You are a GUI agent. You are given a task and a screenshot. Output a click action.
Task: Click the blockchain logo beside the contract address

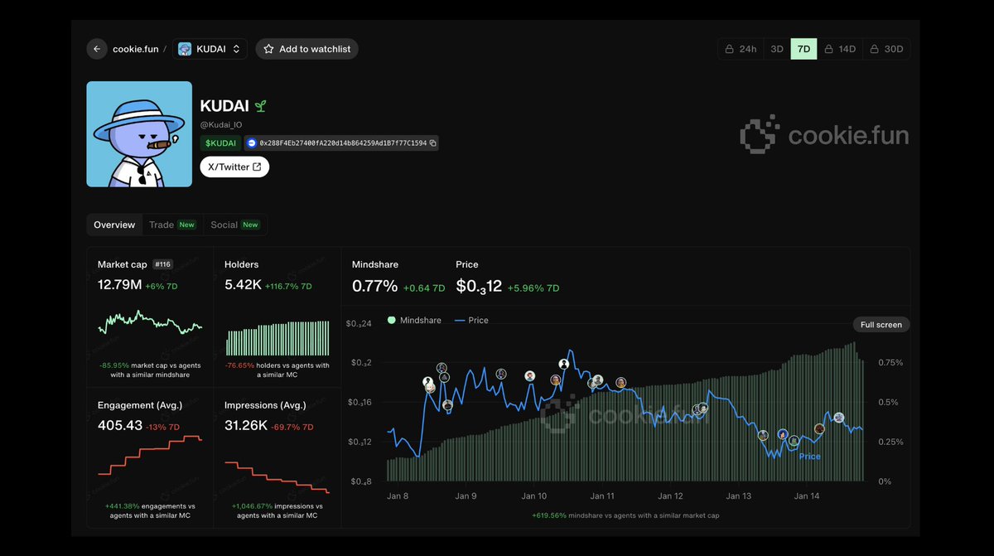[x=250, y=143]
